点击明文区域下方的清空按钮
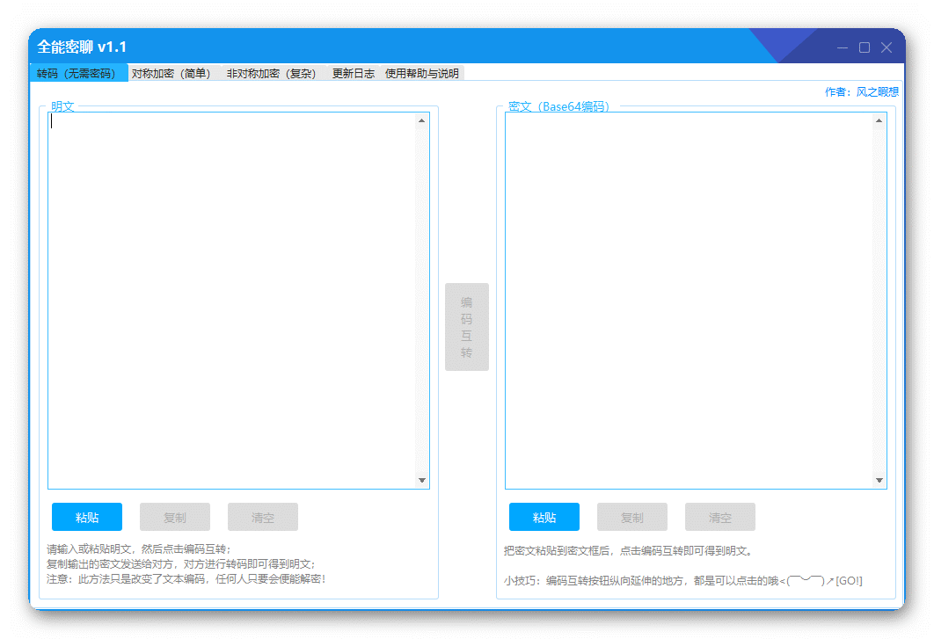934x639 pixels. (263, 517)
